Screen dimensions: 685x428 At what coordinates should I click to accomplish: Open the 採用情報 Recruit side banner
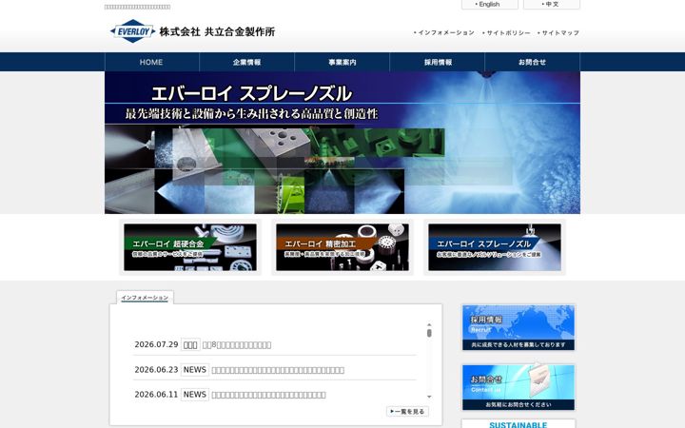[519, 327]
